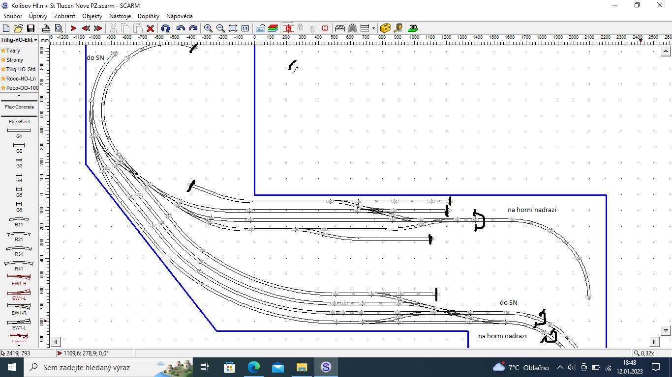
Task: Click the measuring tape tool icon
Action: click(398, 28)
